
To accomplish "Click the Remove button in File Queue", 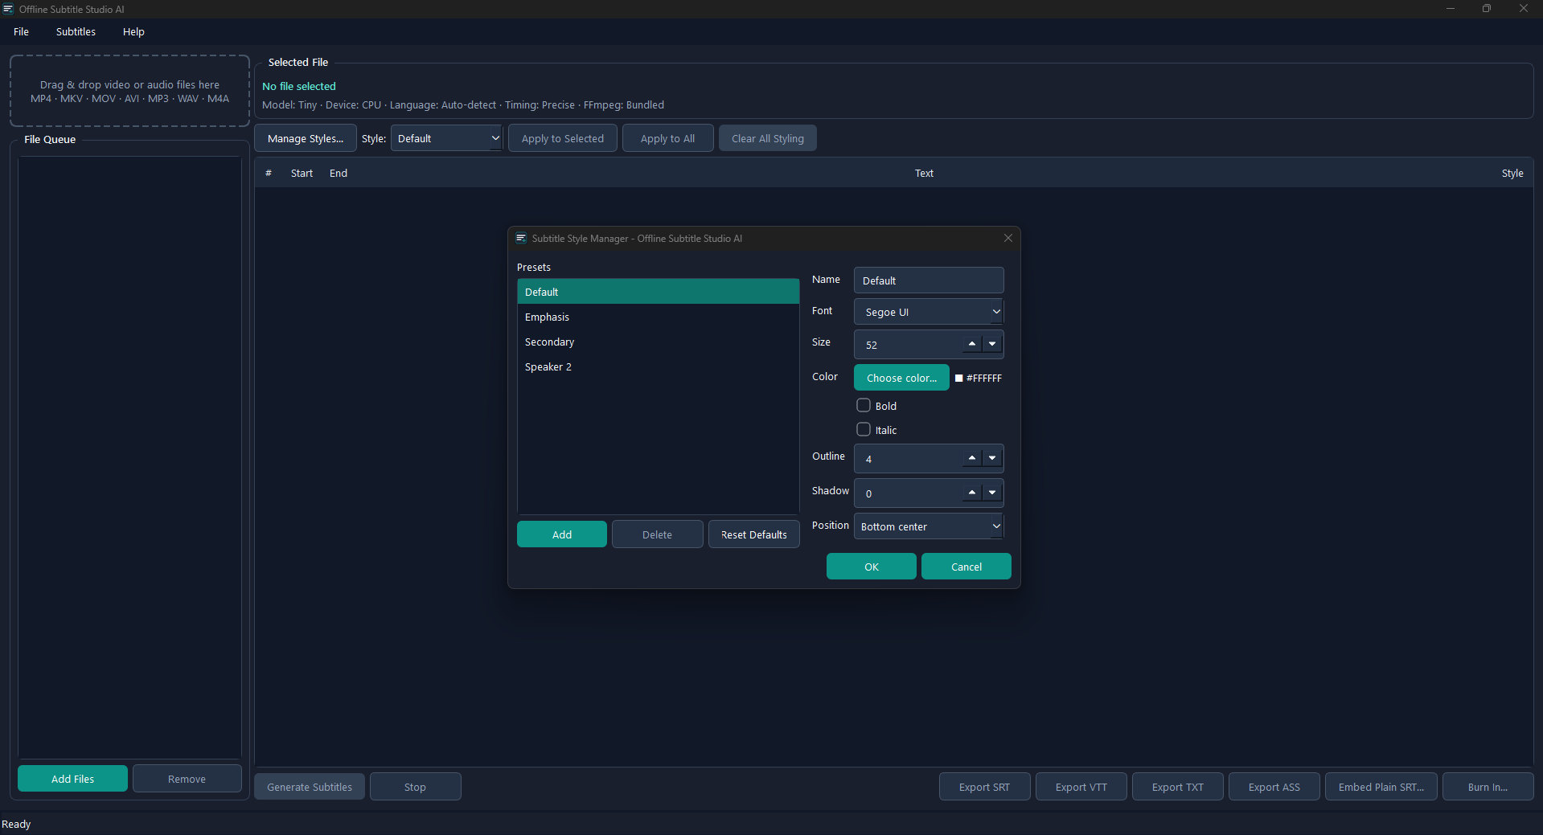I will click(187, 779).
